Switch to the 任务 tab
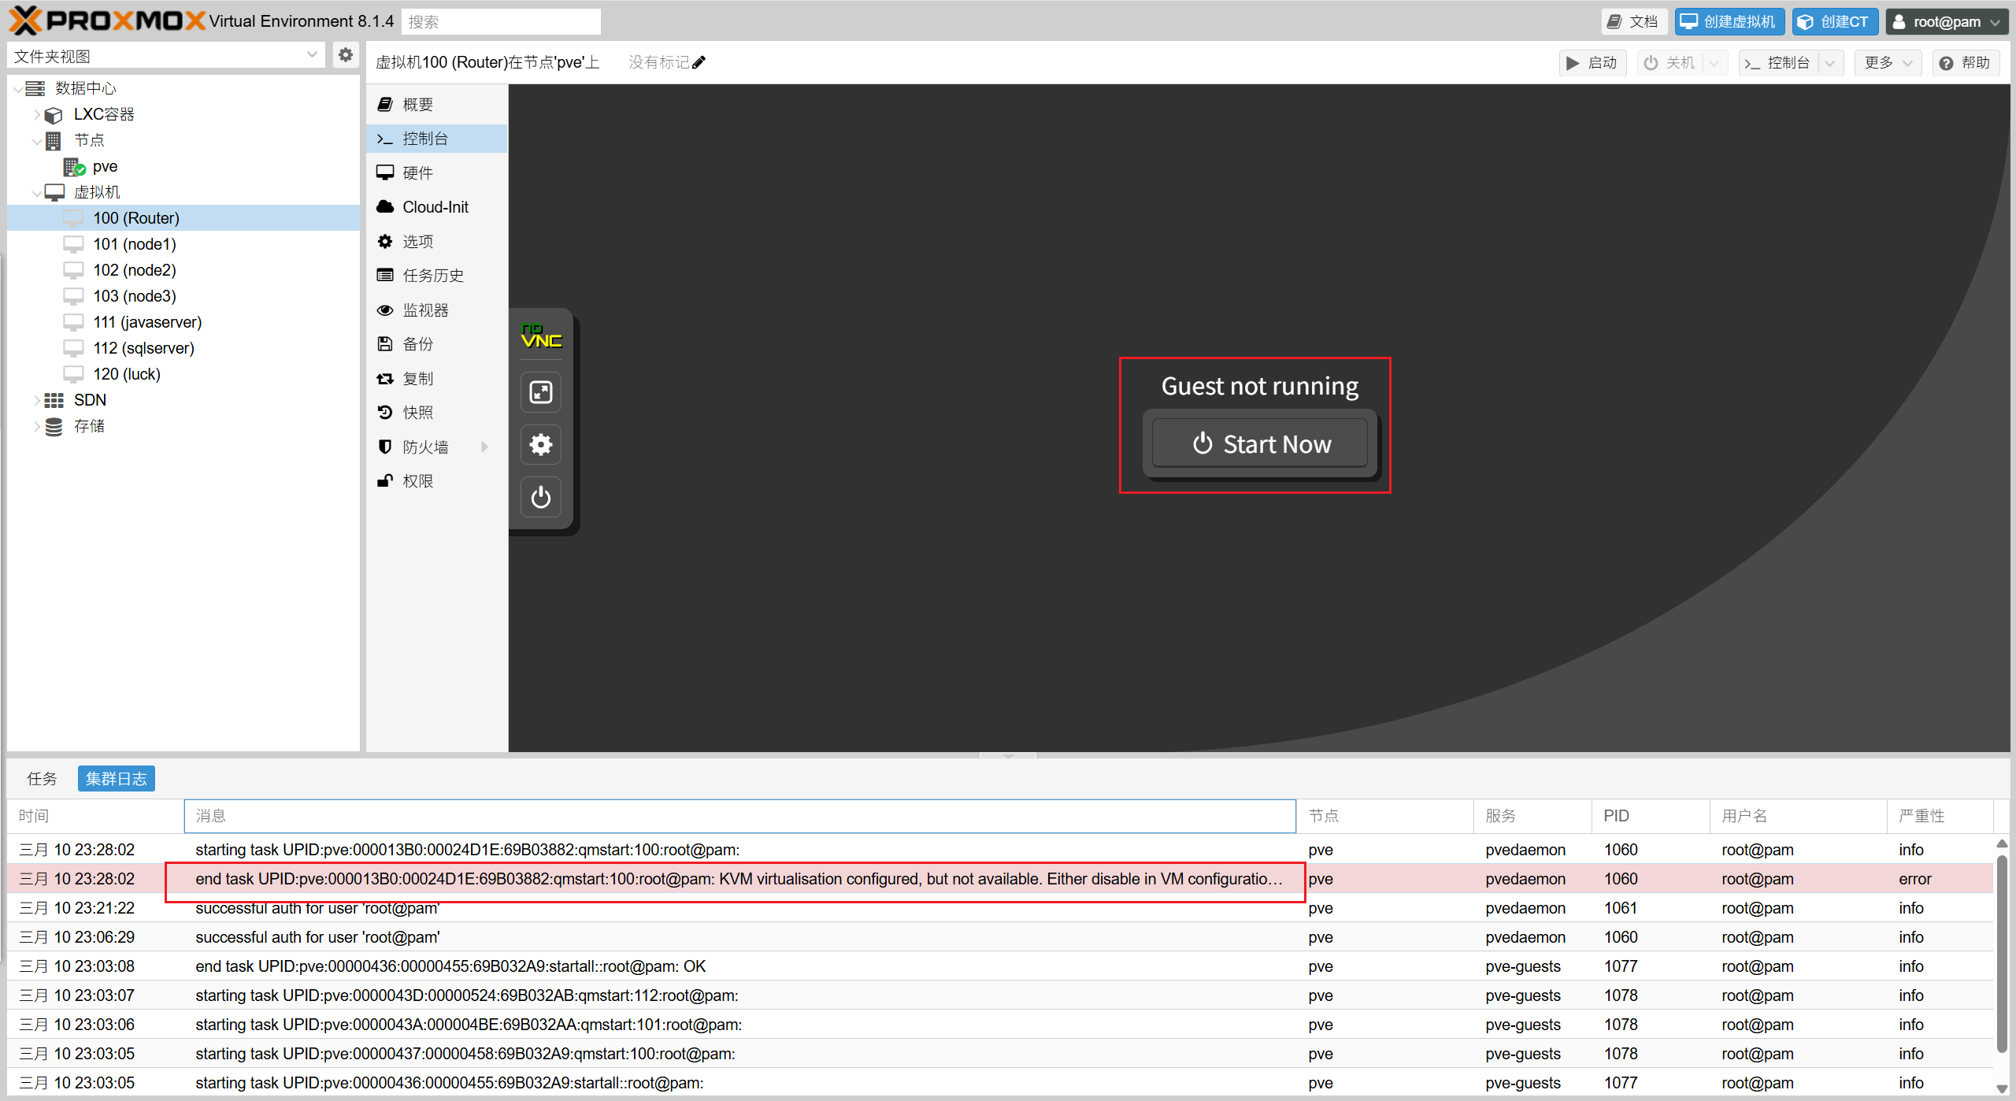 point(42,779)
